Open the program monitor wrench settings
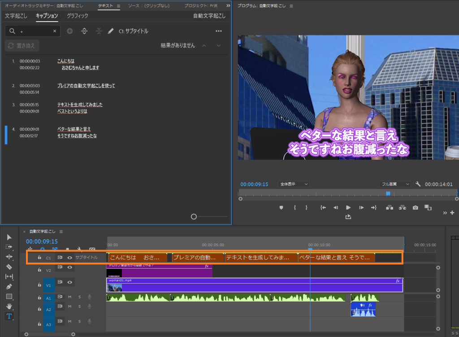The width and height of the screenshot is (459, 337). click(x=418, y=184)
